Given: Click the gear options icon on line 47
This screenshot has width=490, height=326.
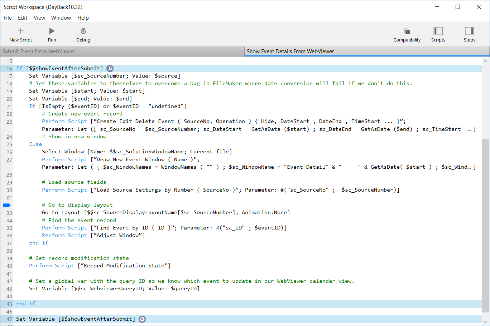Looking at the screenshot, I should 142,319.
